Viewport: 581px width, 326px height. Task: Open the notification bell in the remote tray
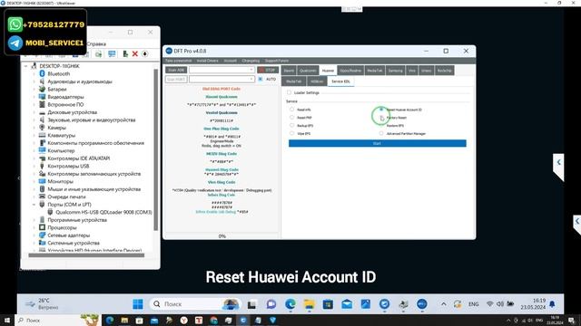[552, 304]
